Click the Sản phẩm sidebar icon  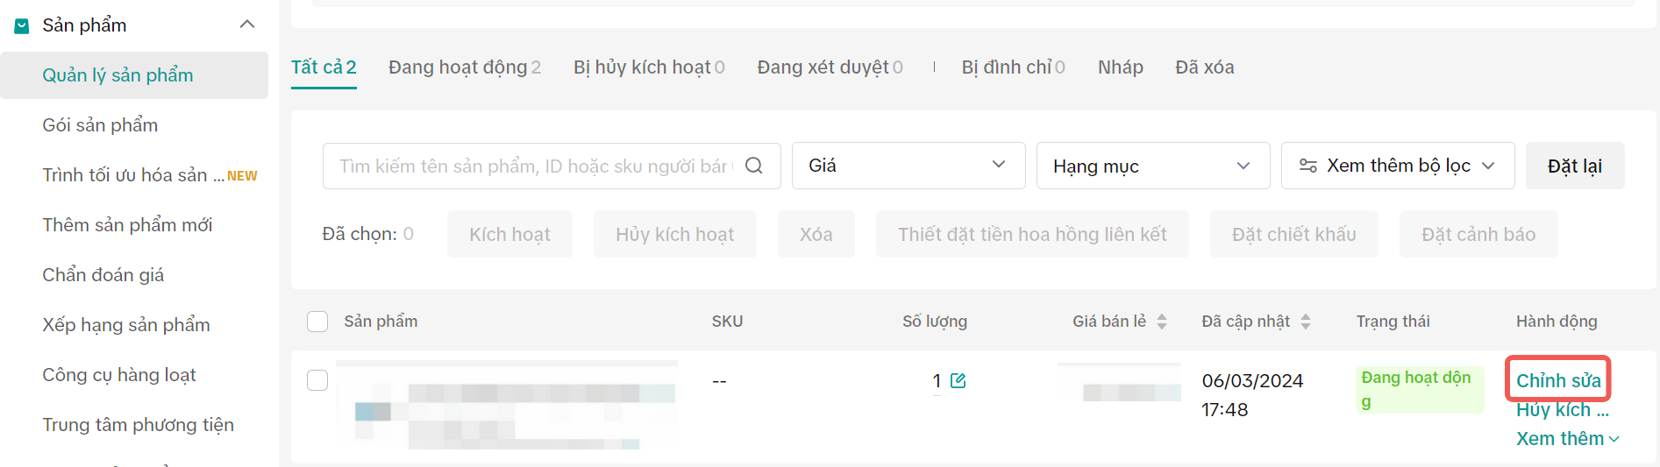22,26
